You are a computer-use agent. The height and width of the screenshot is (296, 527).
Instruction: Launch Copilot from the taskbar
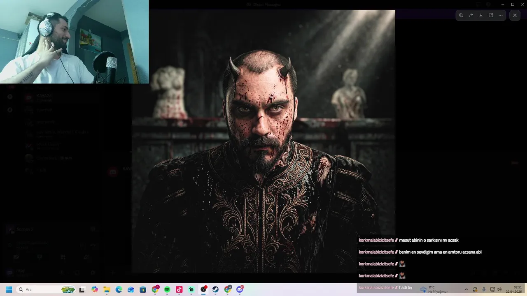coord(95,289)
